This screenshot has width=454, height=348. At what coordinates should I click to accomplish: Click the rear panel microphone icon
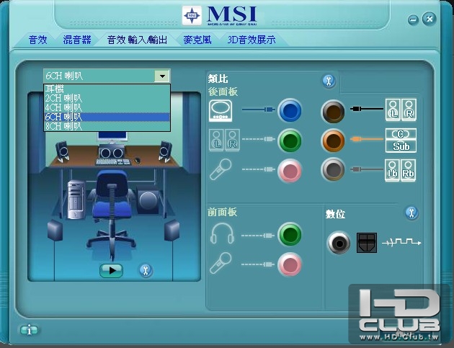(x=221, y=169)
